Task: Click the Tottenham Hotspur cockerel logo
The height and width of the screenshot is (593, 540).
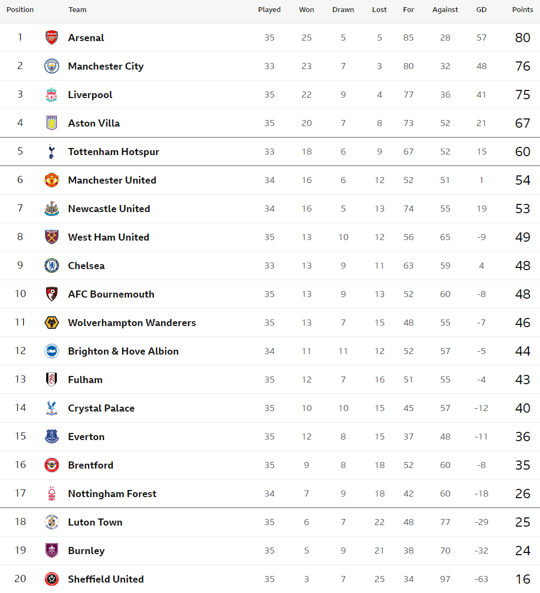Action: click(x=52, y=152)
